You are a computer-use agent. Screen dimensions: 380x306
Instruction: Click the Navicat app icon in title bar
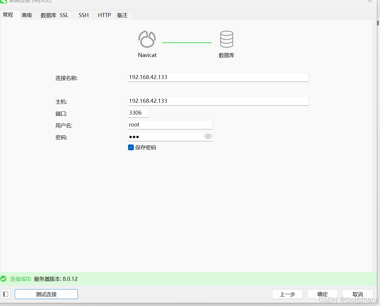(3, 1)
